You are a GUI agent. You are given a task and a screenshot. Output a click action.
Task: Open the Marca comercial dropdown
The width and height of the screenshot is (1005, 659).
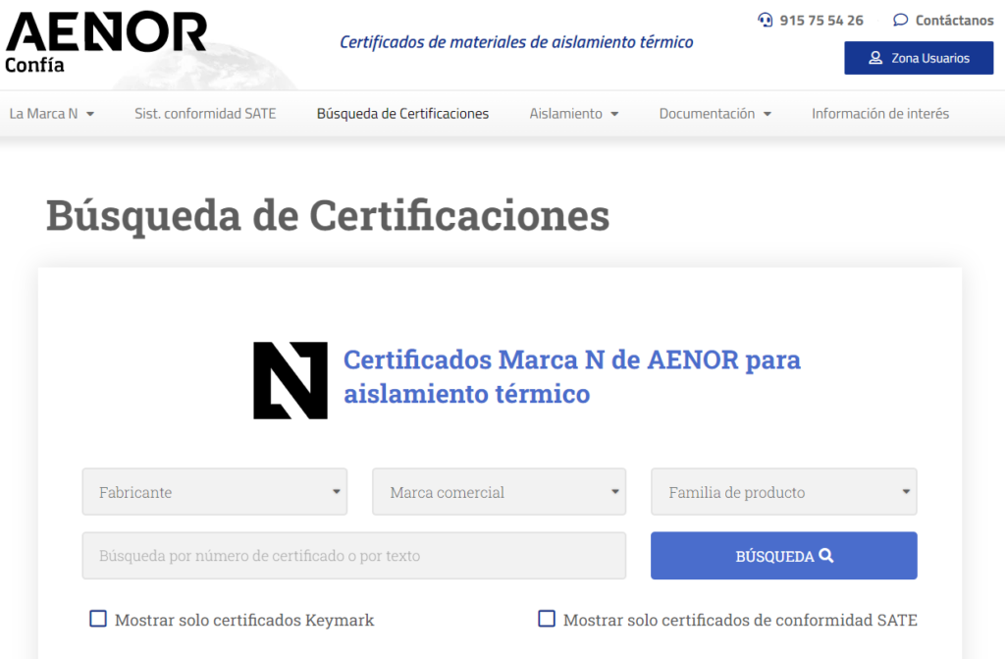[x=499, y=491]
